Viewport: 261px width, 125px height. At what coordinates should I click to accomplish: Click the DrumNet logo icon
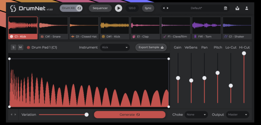[13, 8]
